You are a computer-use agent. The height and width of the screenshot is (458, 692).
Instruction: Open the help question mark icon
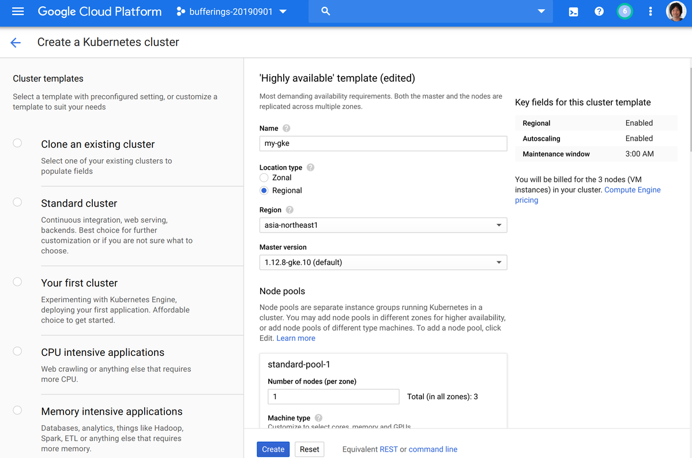click(599, 12)
